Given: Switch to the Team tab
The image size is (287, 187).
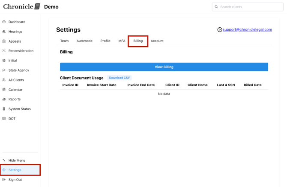Looking at the screenshot, I should point(64,41).
